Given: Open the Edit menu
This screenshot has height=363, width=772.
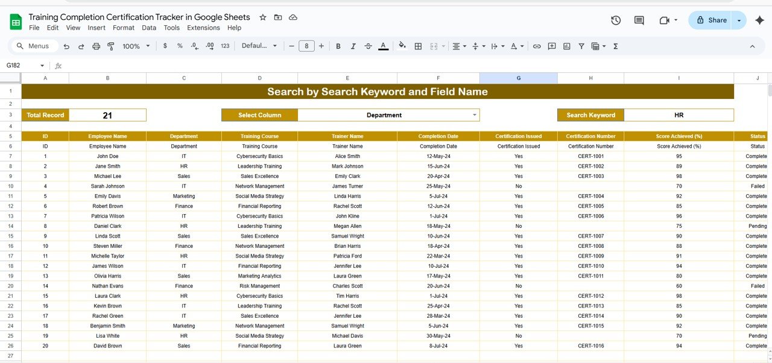Looking at the screenshot, I should [x=52, y=28].
